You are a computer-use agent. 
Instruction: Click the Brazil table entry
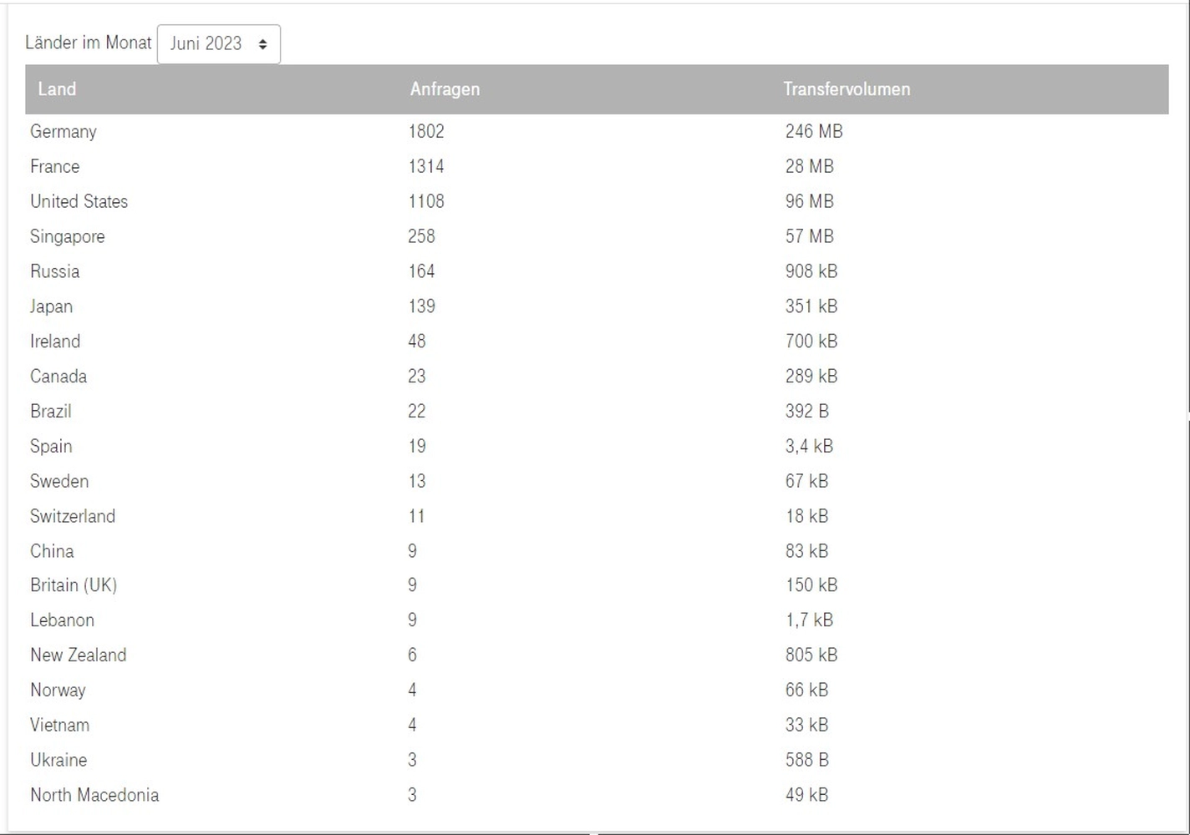[50, 411]
